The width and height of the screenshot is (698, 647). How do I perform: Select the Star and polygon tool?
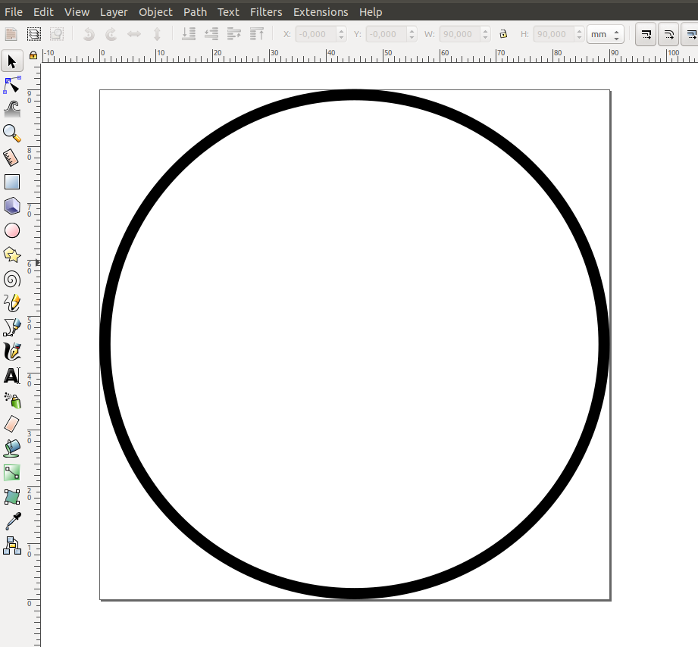tap(12, 255)
